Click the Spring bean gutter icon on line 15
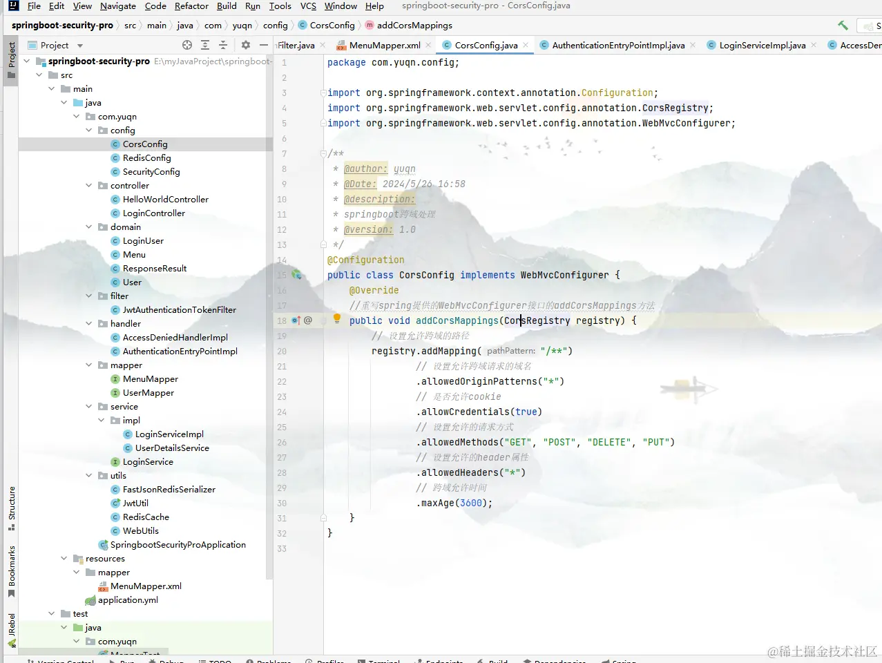Image resolution: width=882 pixels, height=663 pixels. point(297,275)
